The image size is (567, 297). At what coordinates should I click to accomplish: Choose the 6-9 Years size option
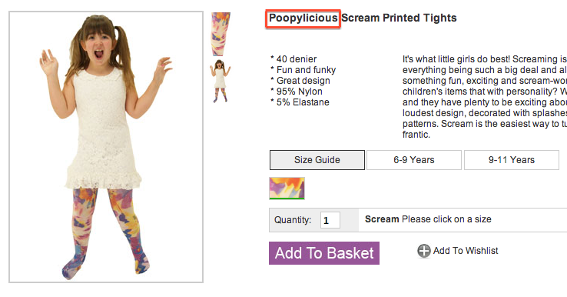pos(414,160)
